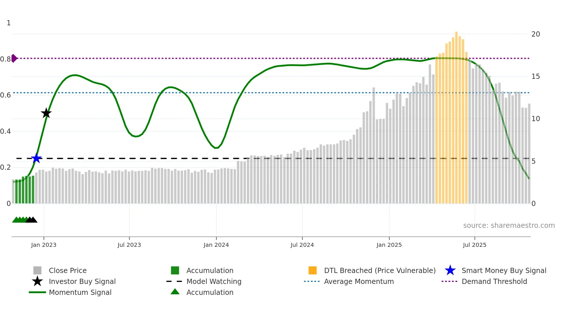Click the Jan 2024 axis label

click(216, 245)
